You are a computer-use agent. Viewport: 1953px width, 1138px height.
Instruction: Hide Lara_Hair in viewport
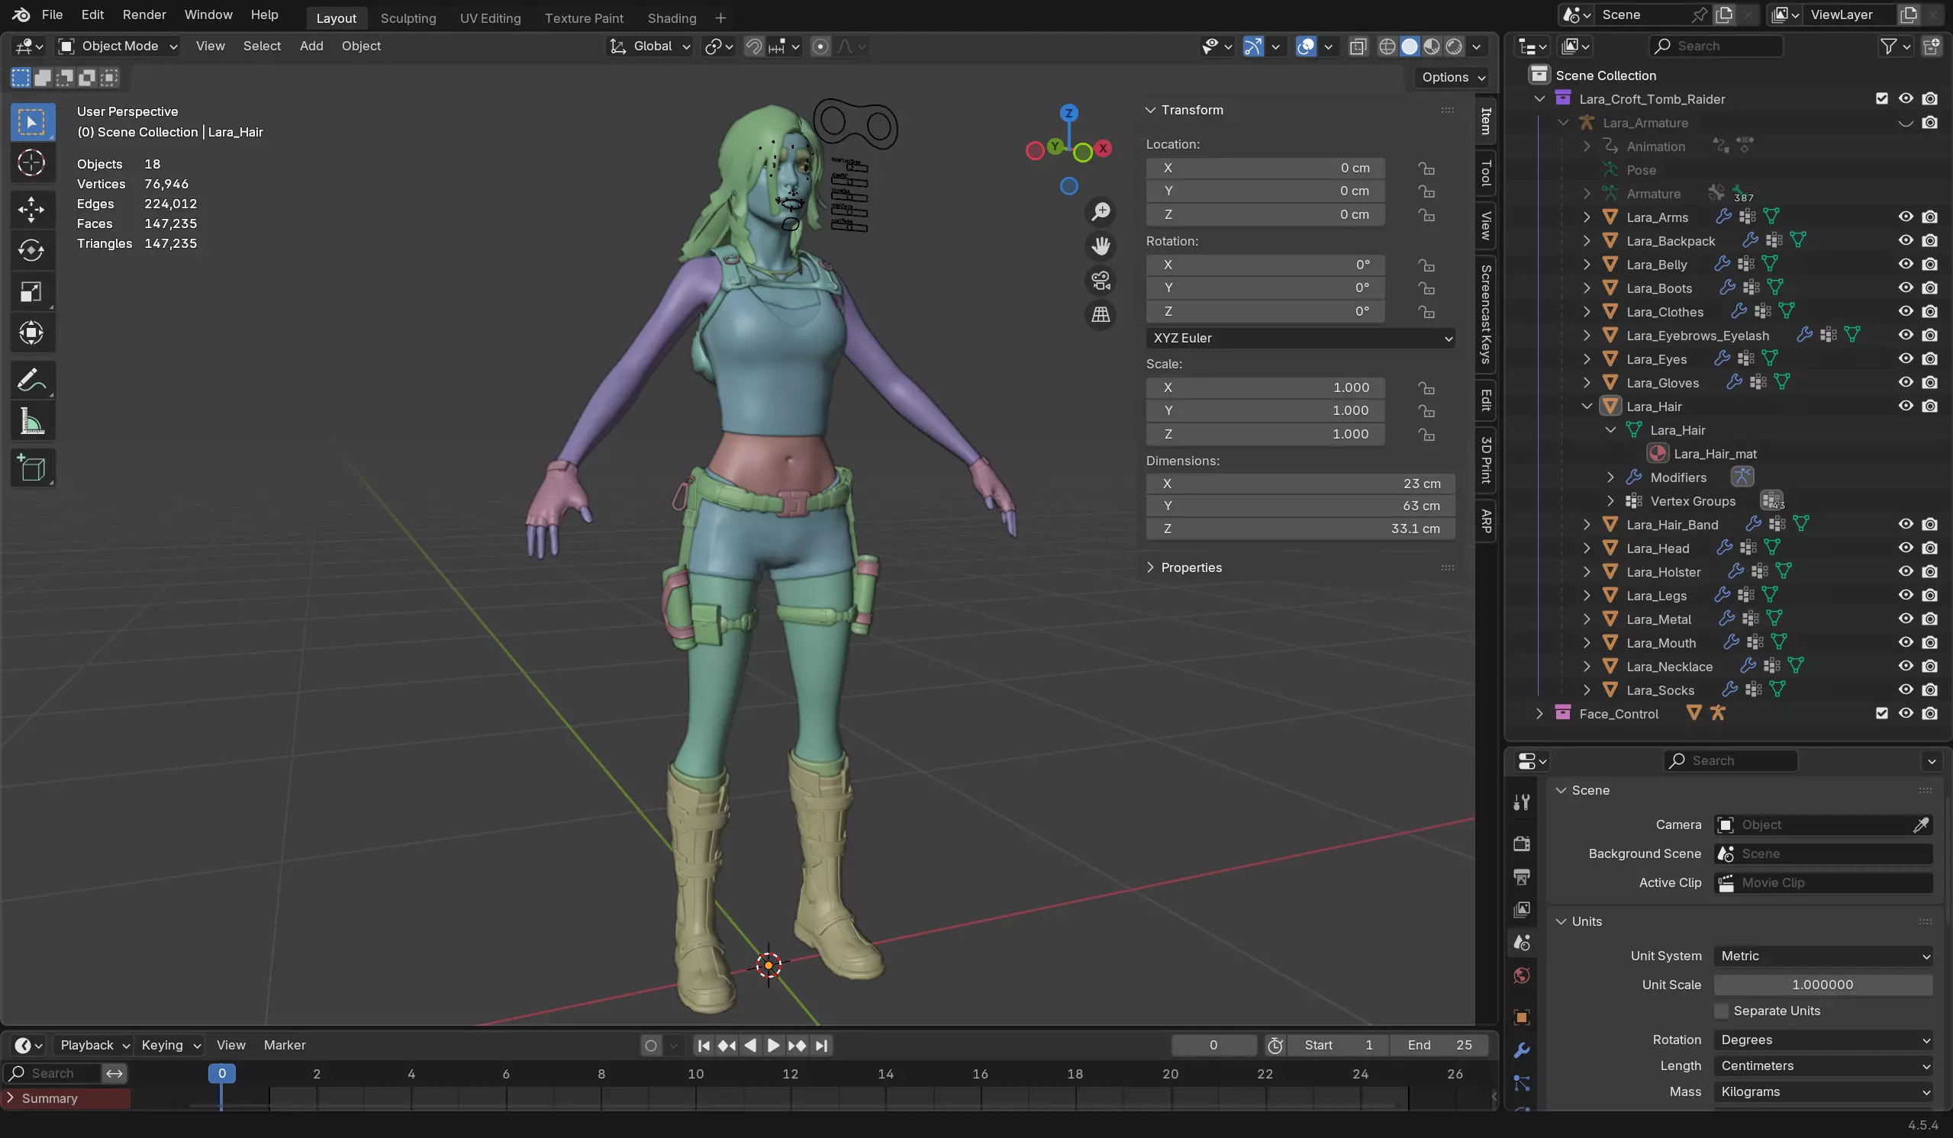[1906, 407]
